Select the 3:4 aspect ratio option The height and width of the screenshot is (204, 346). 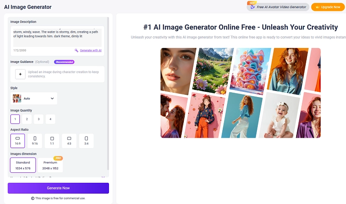point(86,139)
